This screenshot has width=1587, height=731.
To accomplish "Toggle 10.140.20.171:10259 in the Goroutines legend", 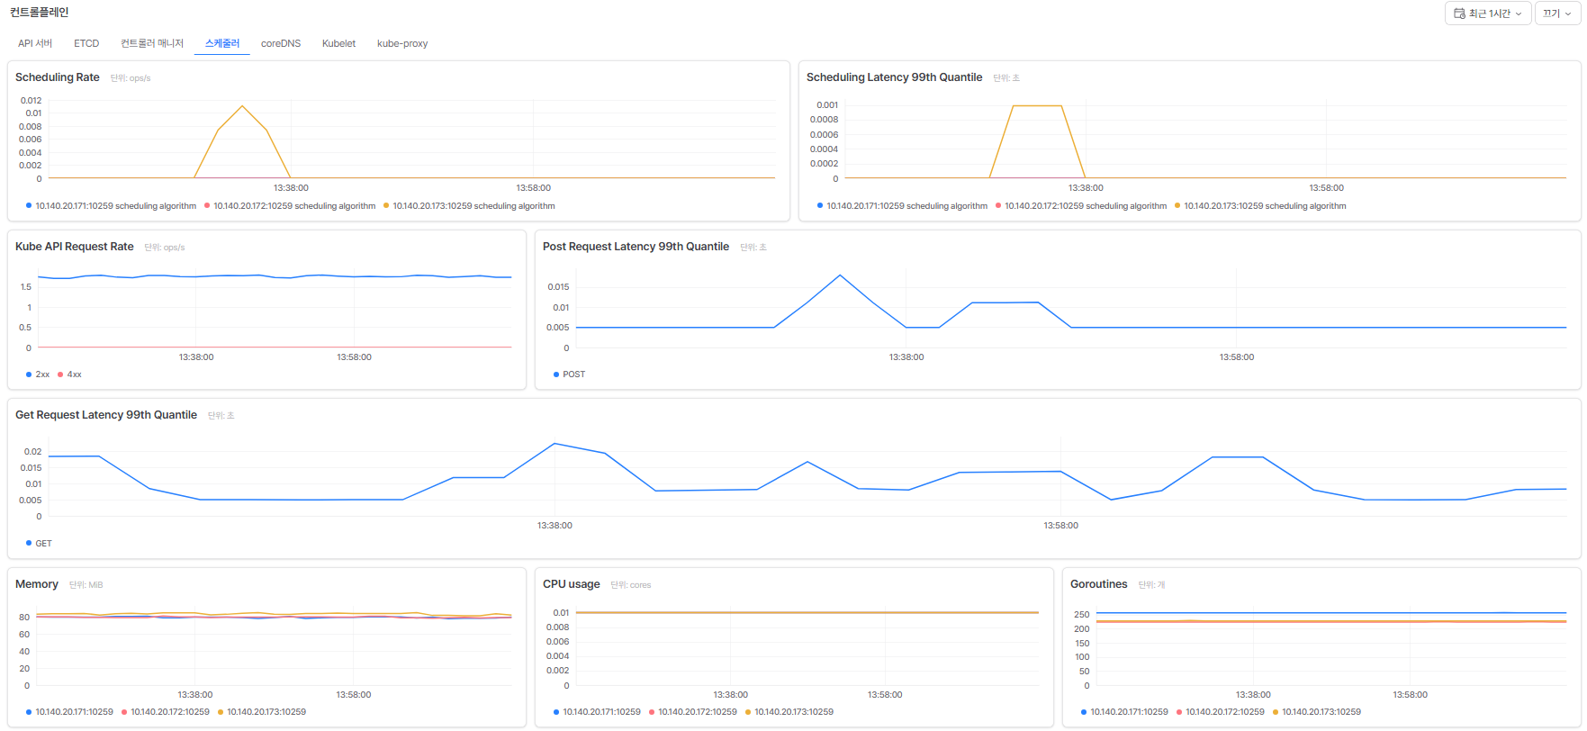I will coord(1124,712).
